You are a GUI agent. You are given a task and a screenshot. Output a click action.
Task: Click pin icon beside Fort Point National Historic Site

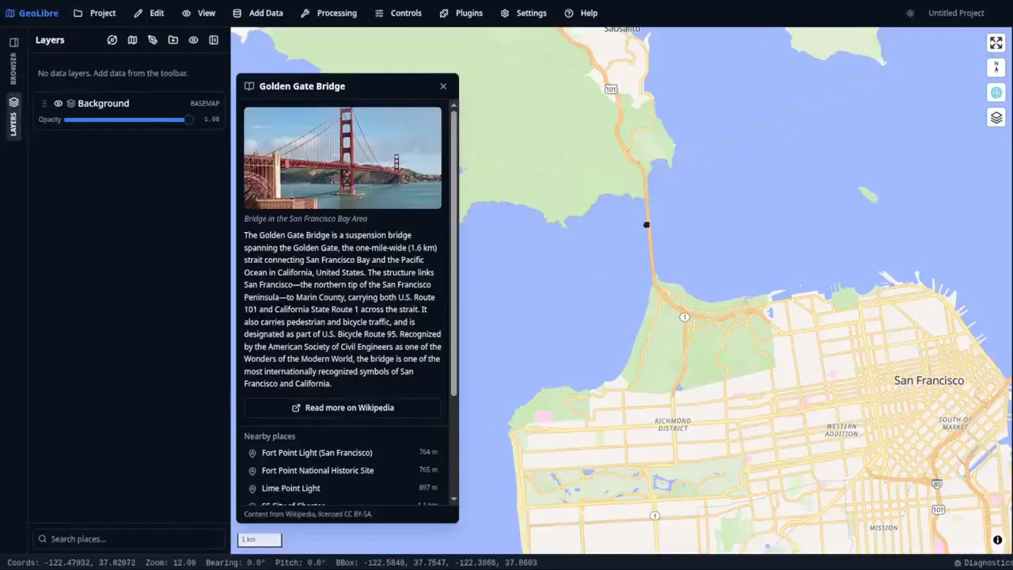point(252,471)
